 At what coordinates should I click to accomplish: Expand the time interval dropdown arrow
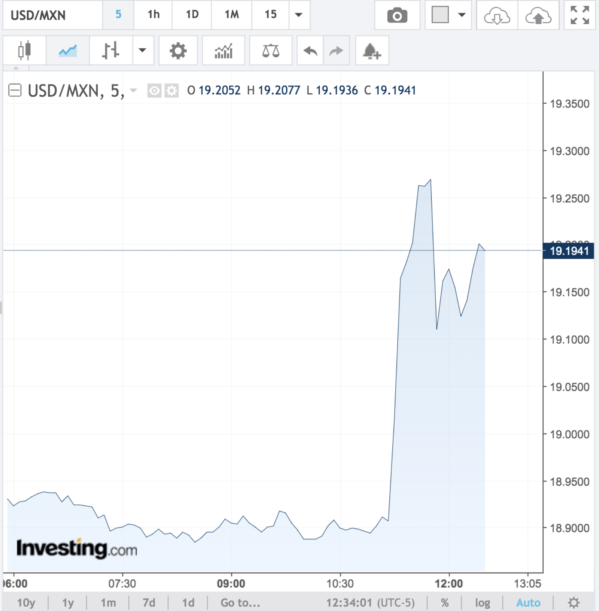pos(299,15)
